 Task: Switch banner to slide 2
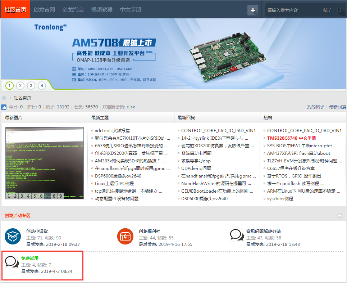pyautogui.click(x=20, y=86)
